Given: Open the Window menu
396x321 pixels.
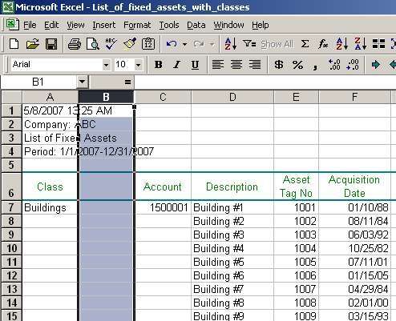Looking at the screenshot, I should [228, 25].
